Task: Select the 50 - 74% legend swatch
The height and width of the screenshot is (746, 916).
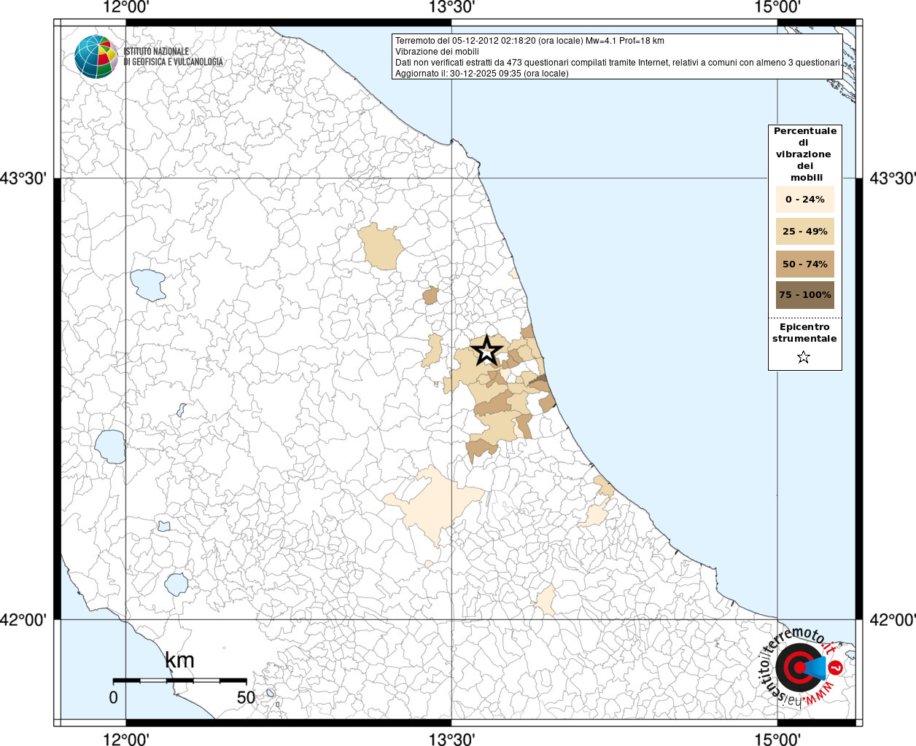Action: pos(804,264)
